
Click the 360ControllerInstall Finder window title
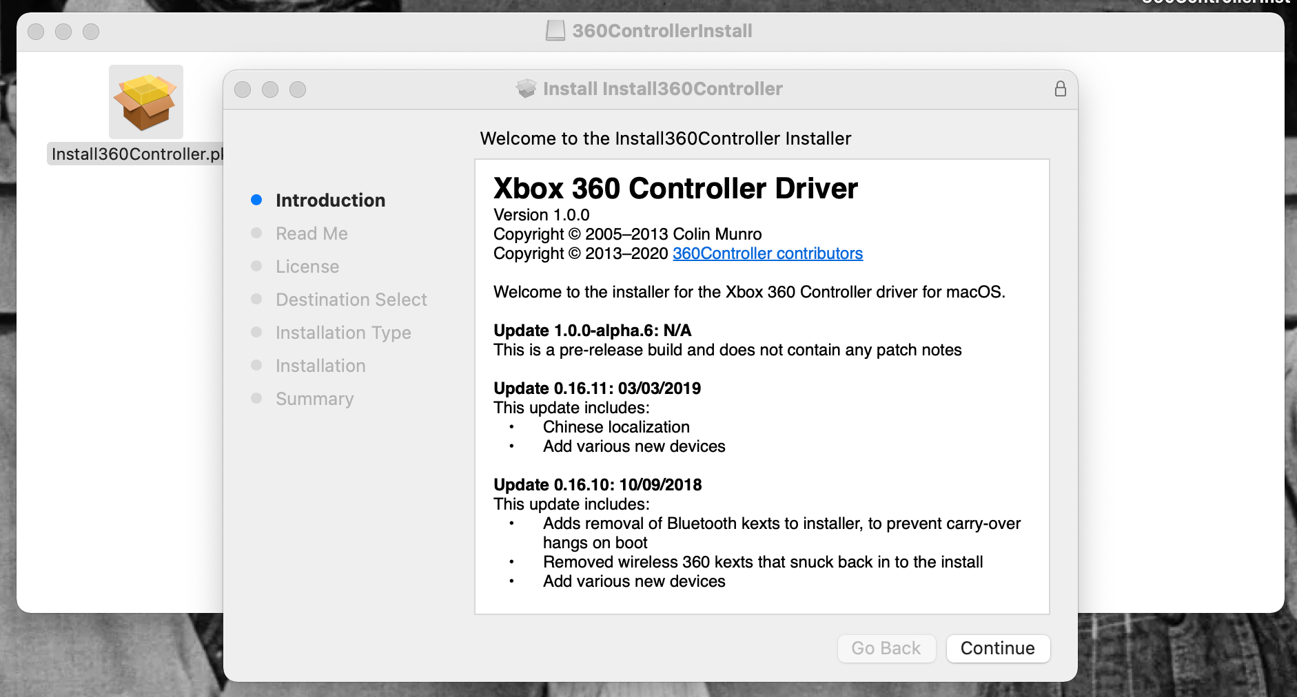662,30
